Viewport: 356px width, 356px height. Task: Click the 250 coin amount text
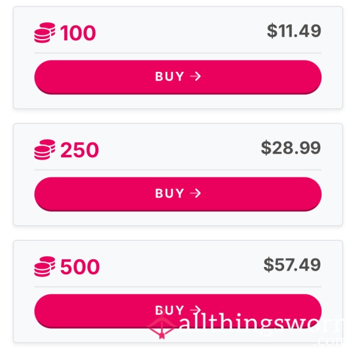tap(80, 150)
